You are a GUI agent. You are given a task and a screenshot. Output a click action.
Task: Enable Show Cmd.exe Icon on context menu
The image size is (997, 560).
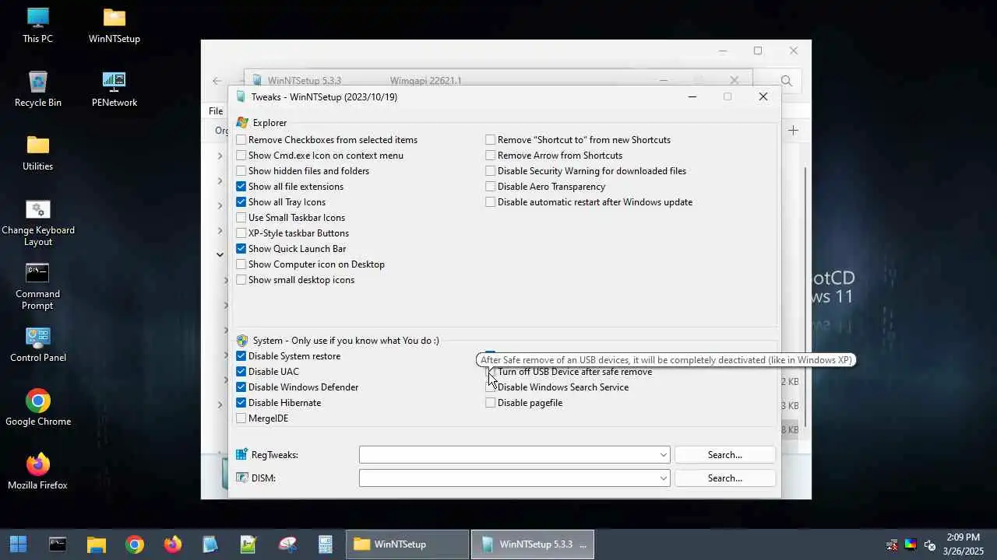coord(241,156)
